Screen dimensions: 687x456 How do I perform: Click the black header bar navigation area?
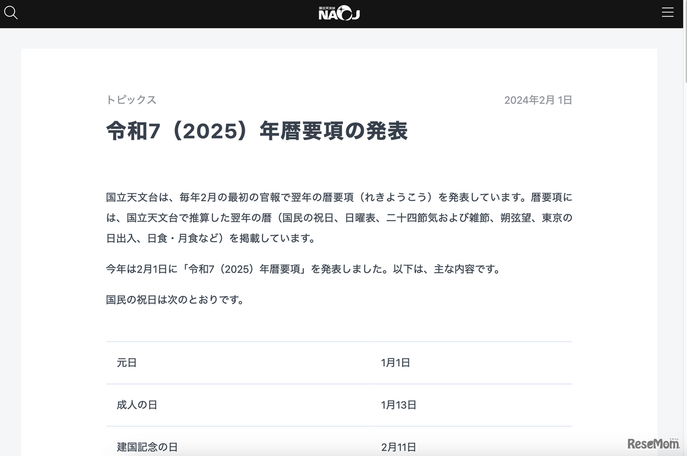(x=215, y=13)
